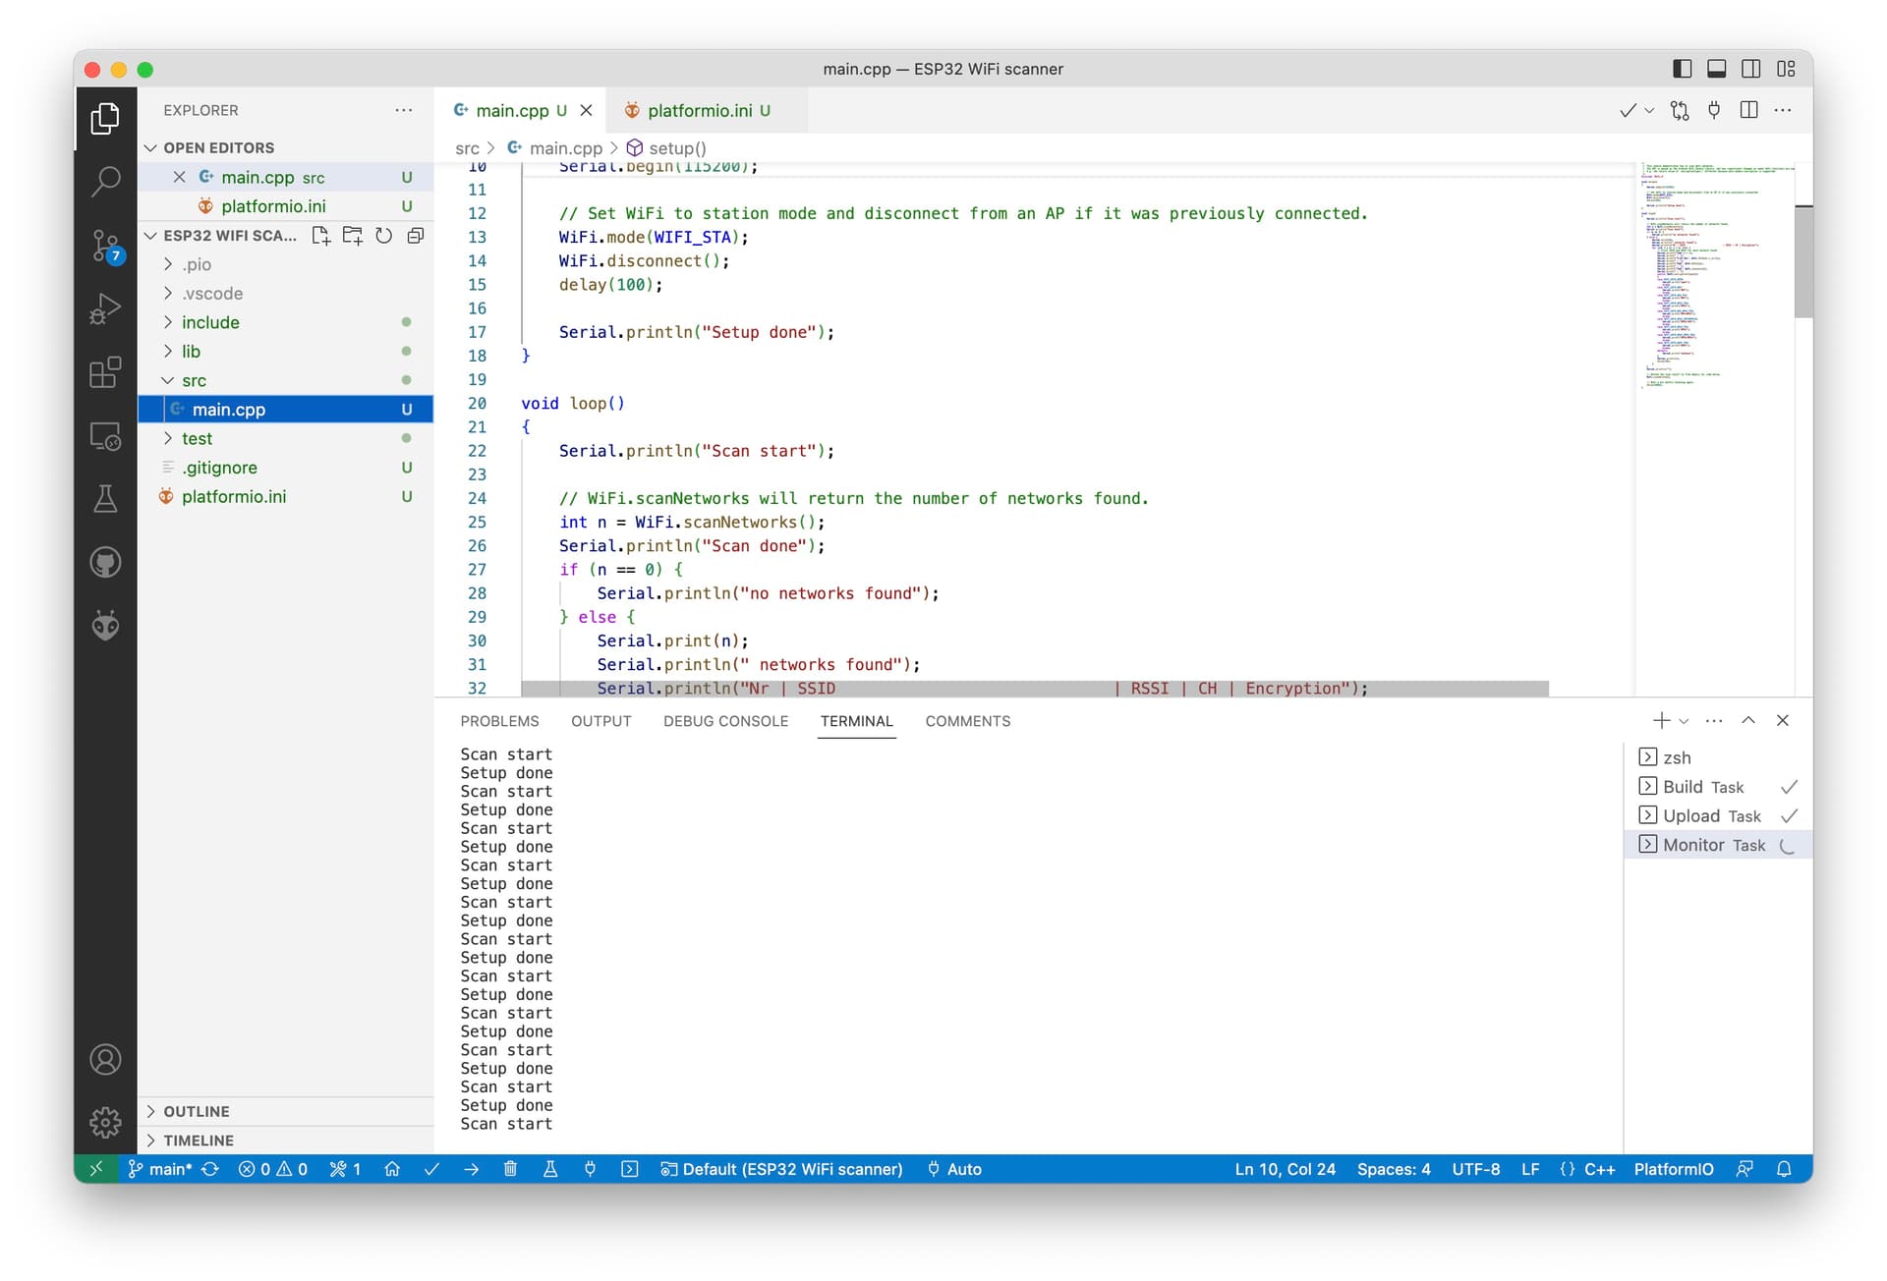
Task: Close the main.cpp editor tab
Action: (586, 111)
